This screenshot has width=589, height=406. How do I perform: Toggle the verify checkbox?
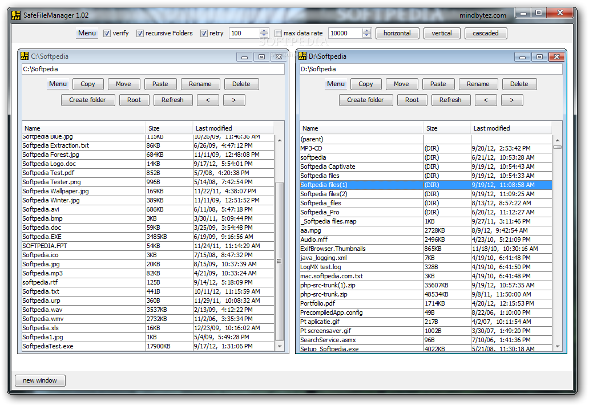[x=107, y=34]
